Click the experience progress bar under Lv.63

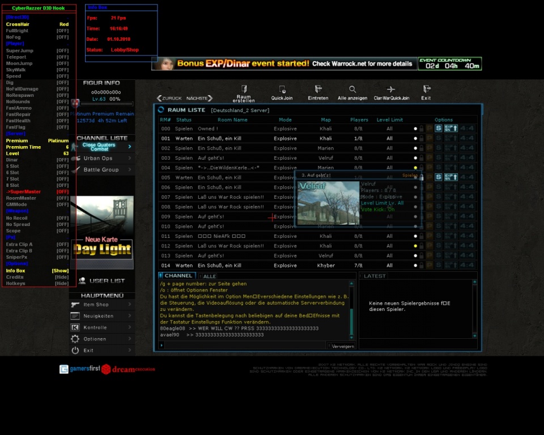point(107,104)
